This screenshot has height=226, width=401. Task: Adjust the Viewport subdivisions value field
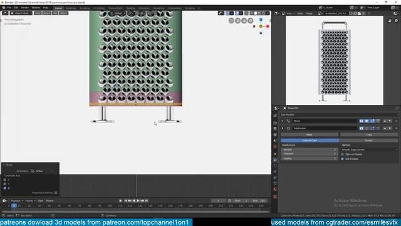(309, 154)
